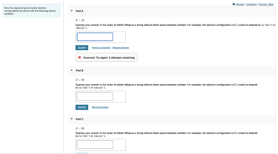Click the problem introduction text in left panel
This screenshot has width=278, height=154.
(x=30, y=11)
